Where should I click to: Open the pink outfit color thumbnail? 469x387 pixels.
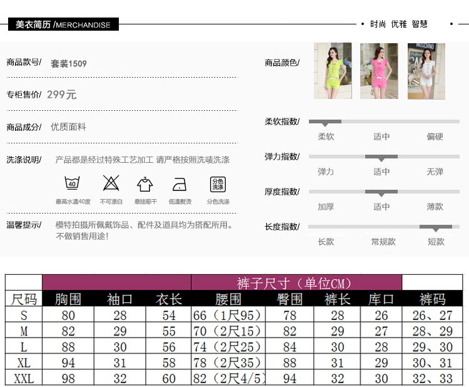tap(379, 71)
